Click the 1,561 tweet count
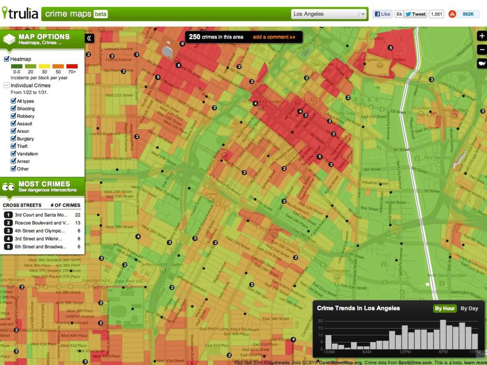The image size is (487, 365). (x=437, y=14)
